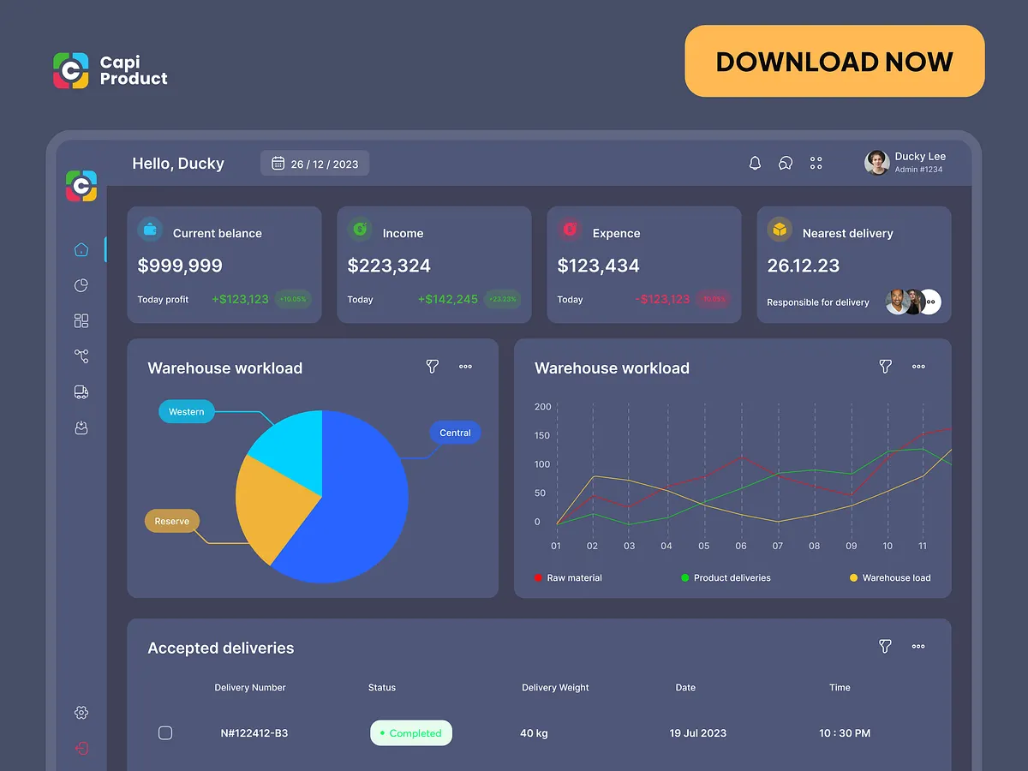Image resolution: width=1028 pixels, height=771 pixels.
Task: Open Settings via the gear icon
Action: tap(81, 712)
